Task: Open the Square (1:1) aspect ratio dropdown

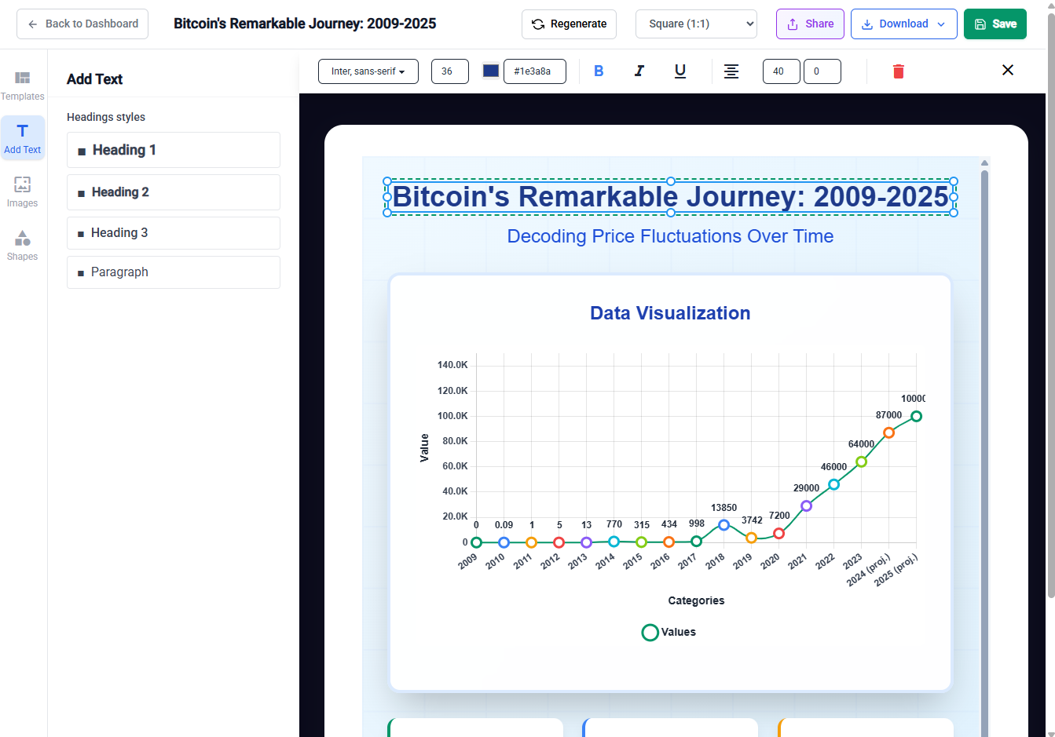Action: point(696,24)
